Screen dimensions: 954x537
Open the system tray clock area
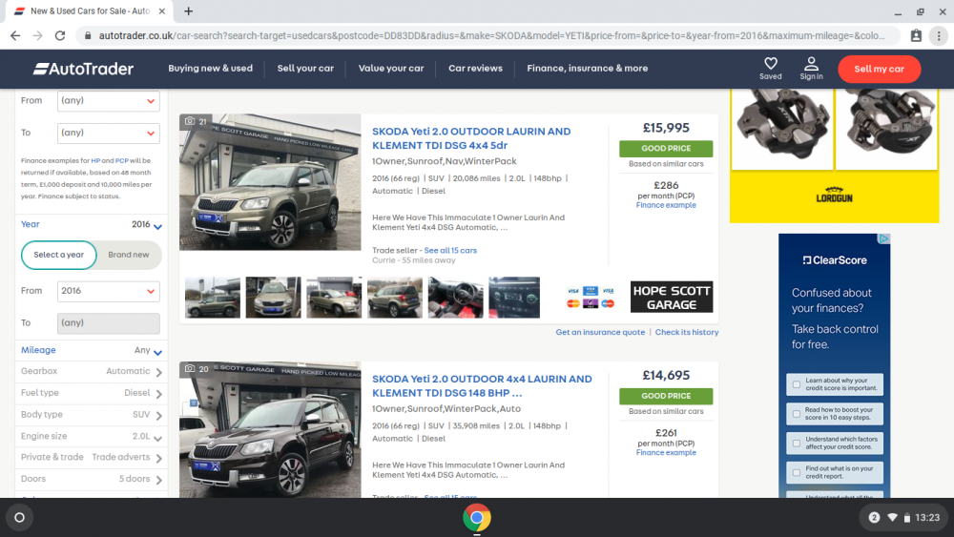(x=902, y=518)
